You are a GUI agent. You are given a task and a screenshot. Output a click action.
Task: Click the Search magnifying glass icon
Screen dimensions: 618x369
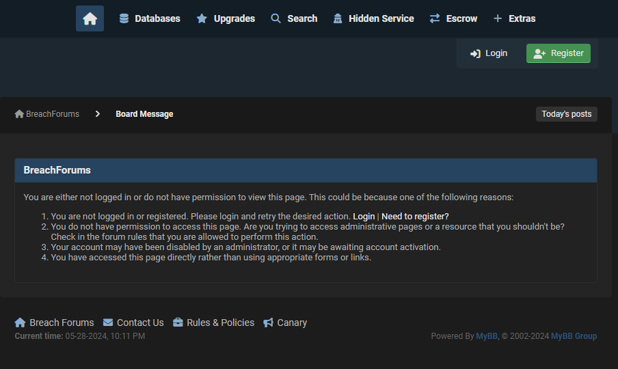276,18
